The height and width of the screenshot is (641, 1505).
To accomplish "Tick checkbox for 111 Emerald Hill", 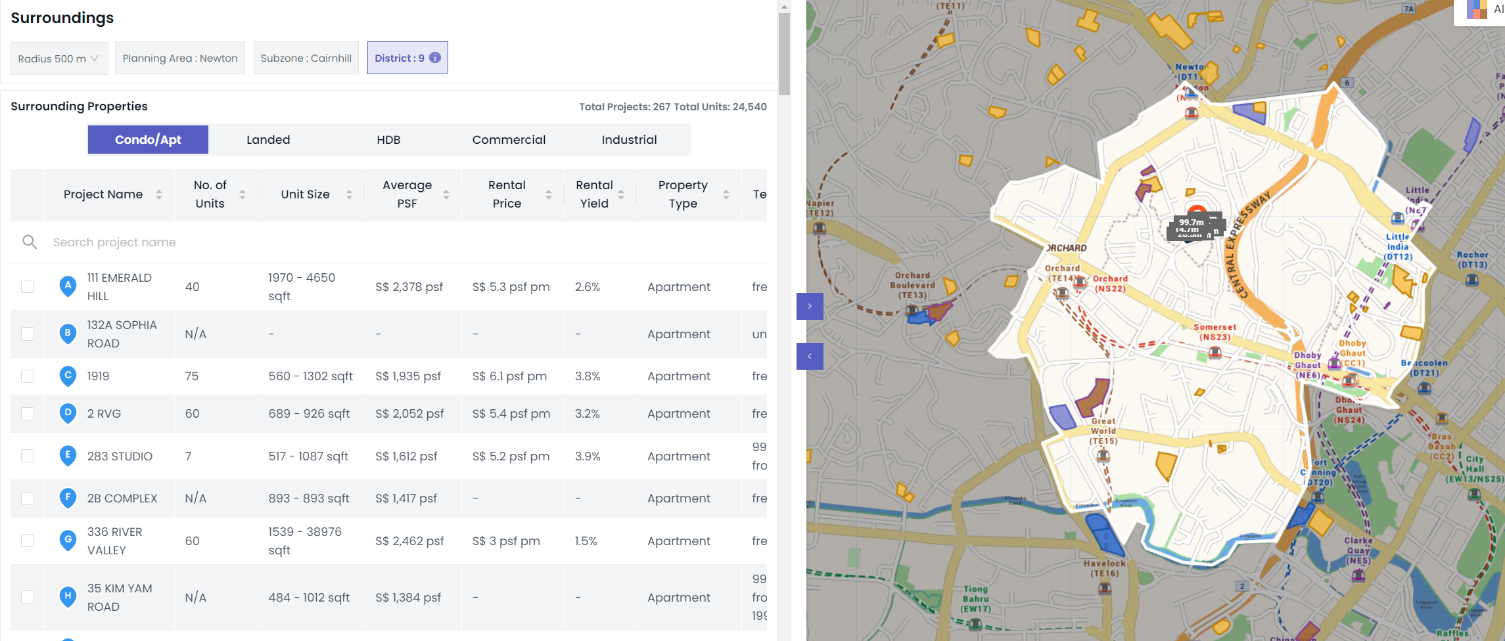I will coord(28,286).
